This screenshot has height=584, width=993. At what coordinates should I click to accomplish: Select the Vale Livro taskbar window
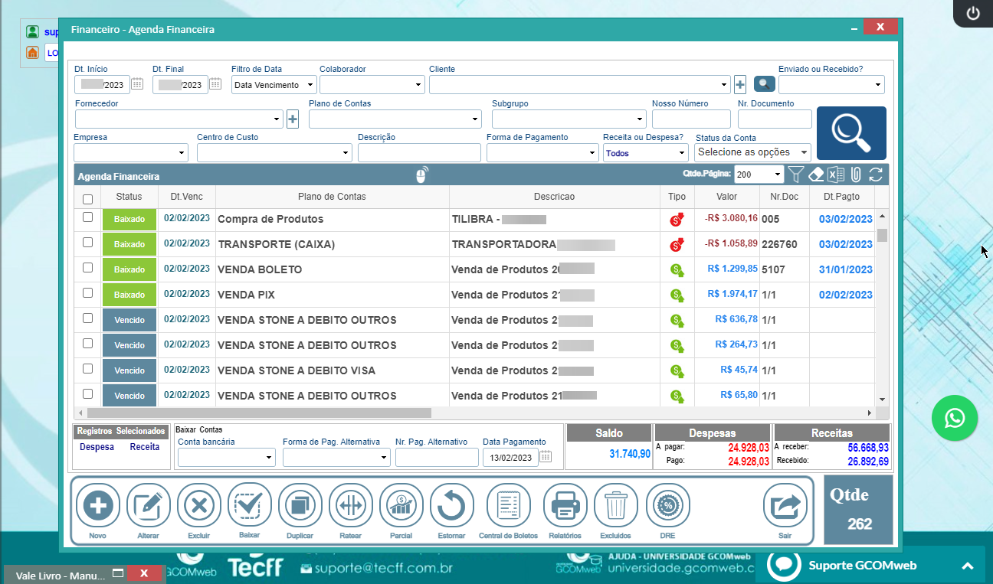[x=61, y=574]
